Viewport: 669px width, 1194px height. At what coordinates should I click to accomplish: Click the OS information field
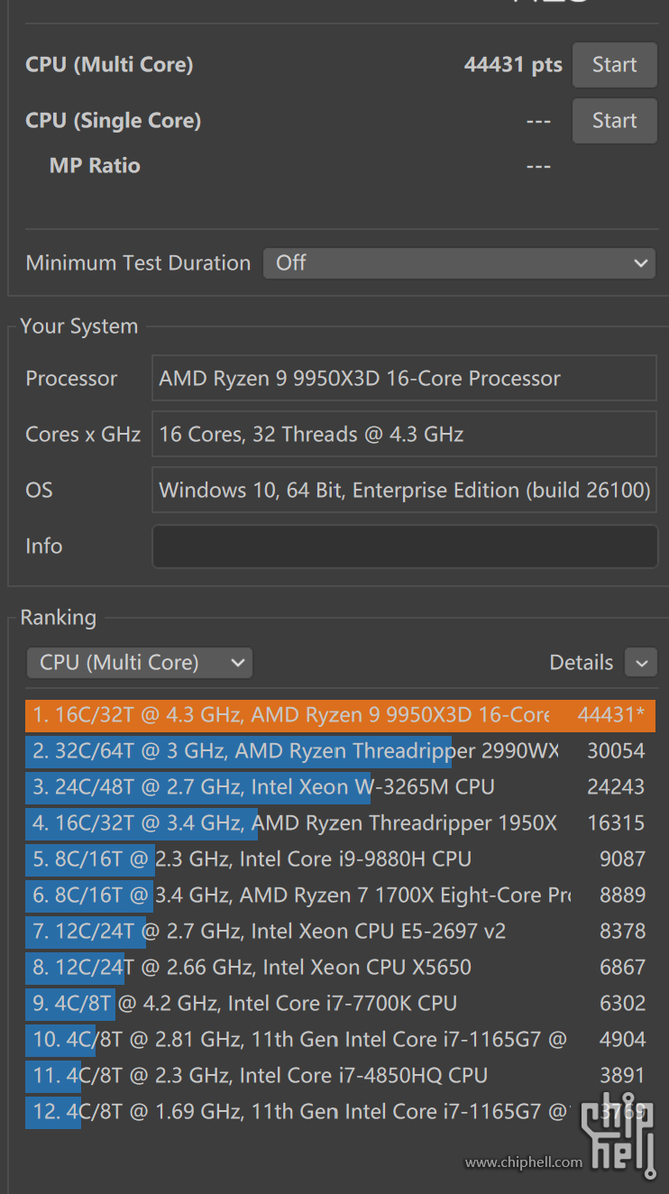[404, 490]
